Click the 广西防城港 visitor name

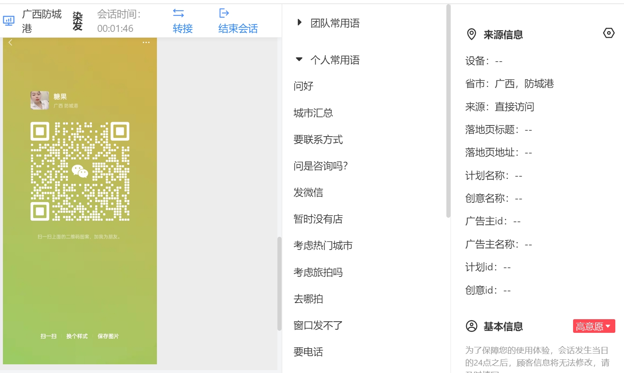[42, 21]
